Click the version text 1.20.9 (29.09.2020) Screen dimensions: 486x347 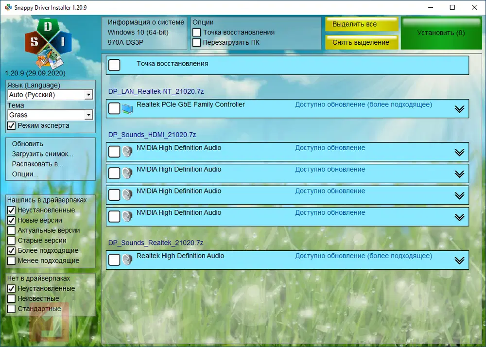35,73
